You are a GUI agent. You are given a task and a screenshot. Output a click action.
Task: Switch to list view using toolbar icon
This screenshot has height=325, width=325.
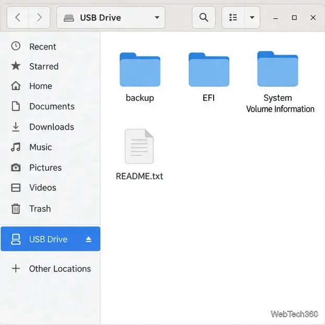click(x=233, y=17)
